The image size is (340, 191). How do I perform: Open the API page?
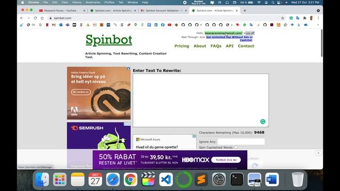pyautogui.click(x=229, y=46)
